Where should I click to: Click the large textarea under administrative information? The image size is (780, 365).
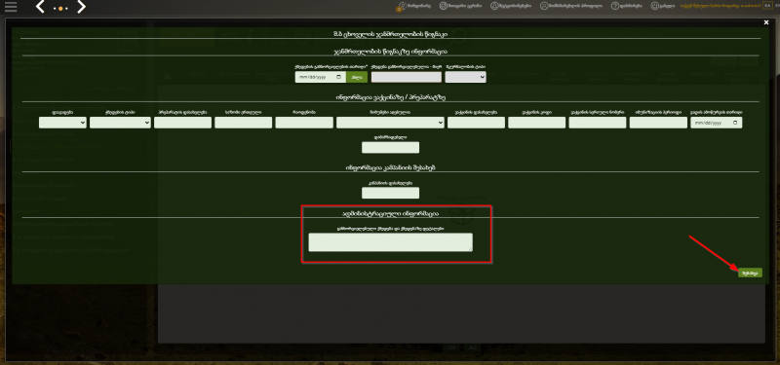point(391,242)
